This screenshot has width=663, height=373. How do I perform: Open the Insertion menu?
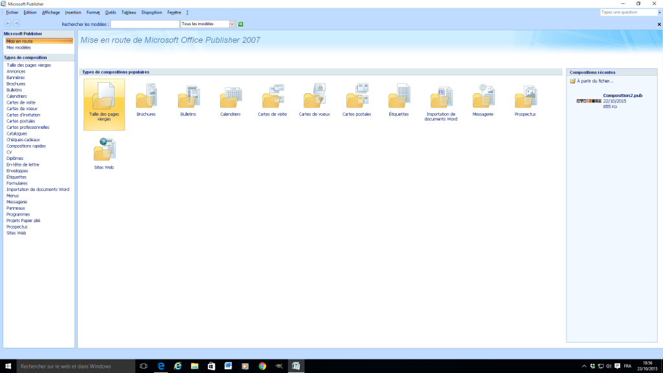73,13
